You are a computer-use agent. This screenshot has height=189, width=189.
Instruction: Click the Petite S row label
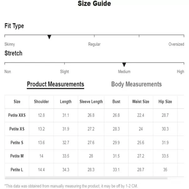[17, 143]
